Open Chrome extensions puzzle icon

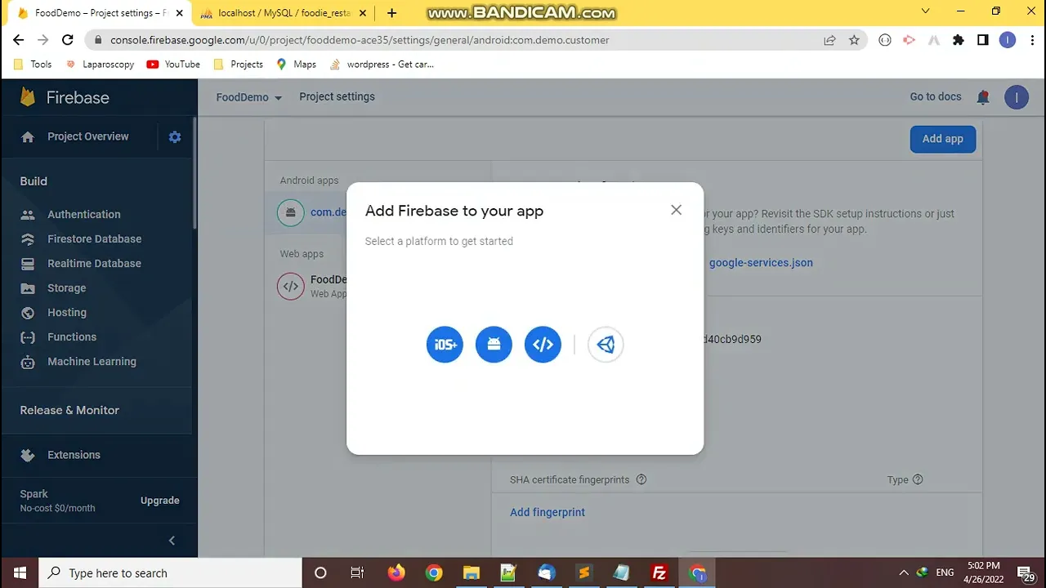click(959, 39)
